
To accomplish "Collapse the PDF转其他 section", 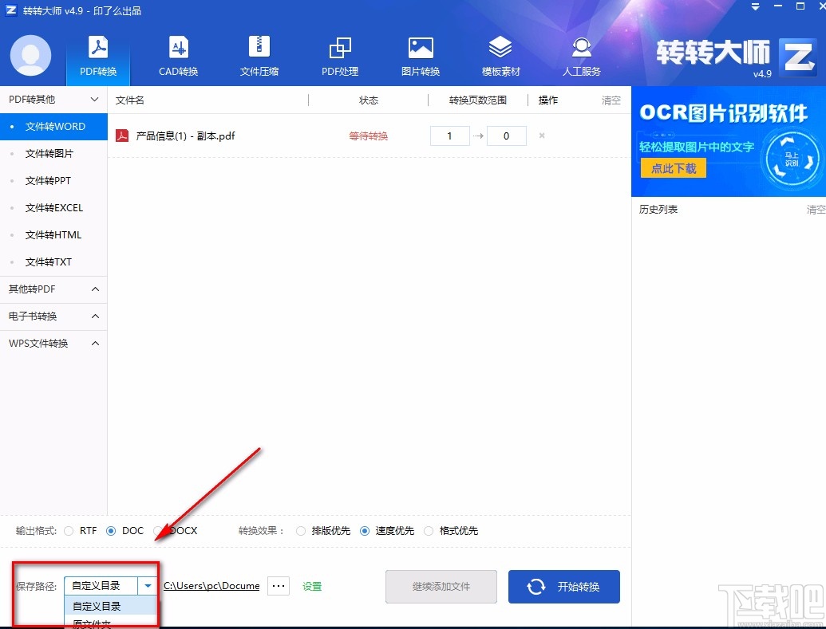I will pyautogui.click(x=53, y=99).
